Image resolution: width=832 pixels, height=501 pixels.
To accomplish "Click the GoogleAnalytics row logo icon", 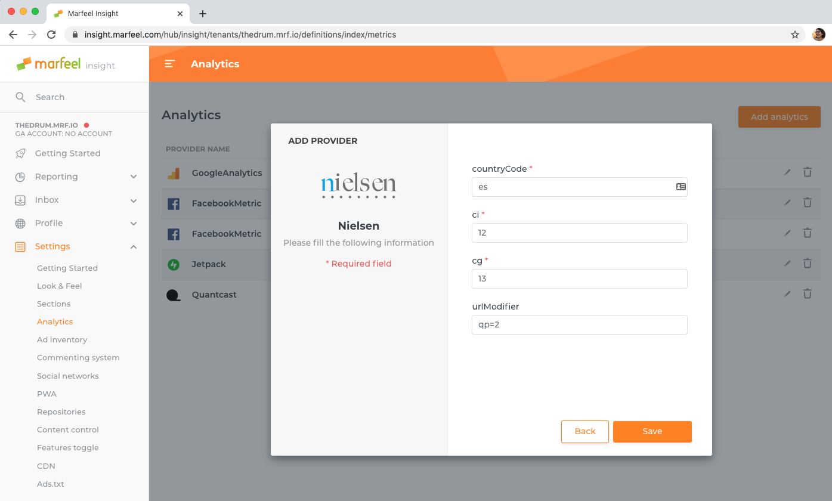I will 174,173.
